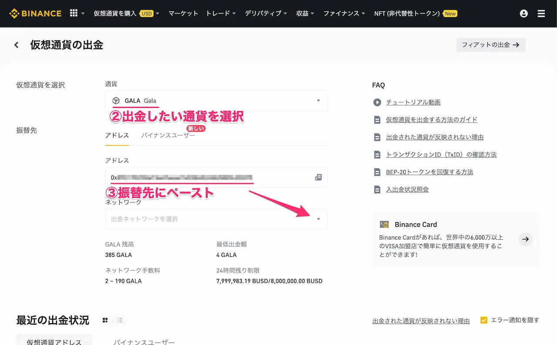Click the play icon beside チュートリアル動画
This screenshot has height=345, width=557.
[377, 103]
